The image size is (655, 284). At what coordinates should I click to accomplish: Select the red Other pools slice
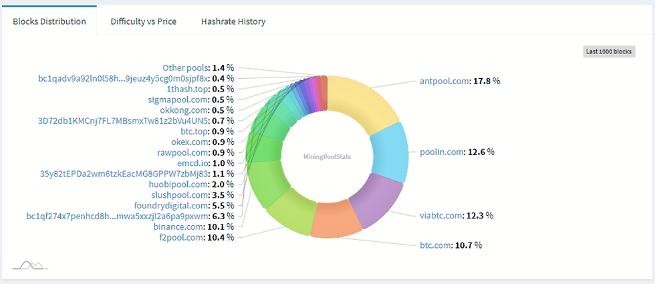click(x=323, y=94)
